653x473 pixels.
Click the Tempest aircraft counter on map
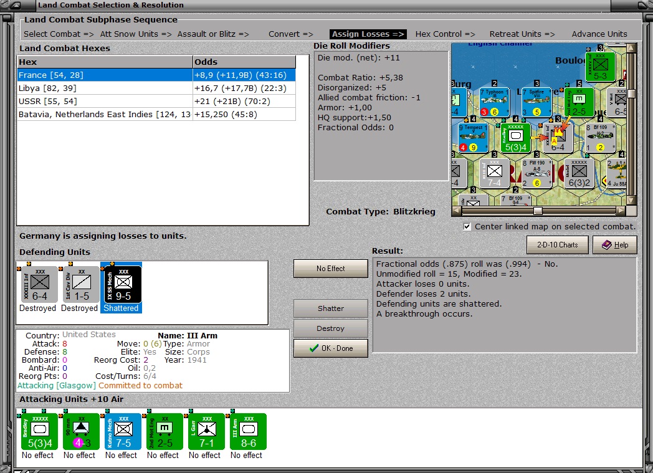[473, 138]
